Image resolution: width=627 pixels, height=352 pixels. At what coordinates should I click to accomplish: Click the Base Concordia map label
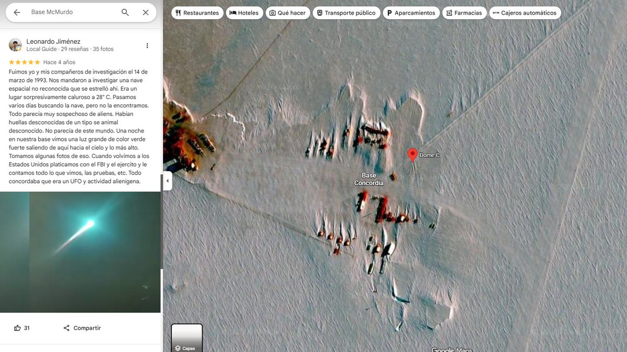(369, 179)
